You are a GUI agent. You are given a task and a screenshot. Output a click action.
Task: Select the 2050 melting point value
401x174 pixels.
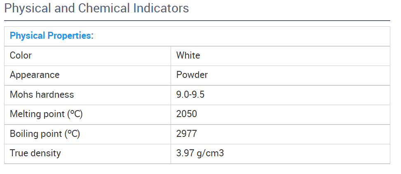coord(186,114)
